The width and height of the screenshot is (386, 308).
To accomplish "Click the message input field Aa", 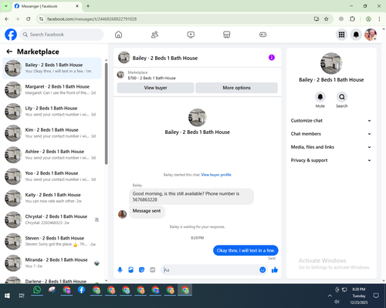I will click(210, 269).
